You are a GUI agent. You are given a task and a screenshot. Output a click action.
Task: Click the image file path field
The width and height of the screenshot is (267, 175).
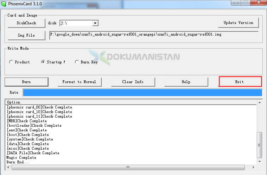154,35
